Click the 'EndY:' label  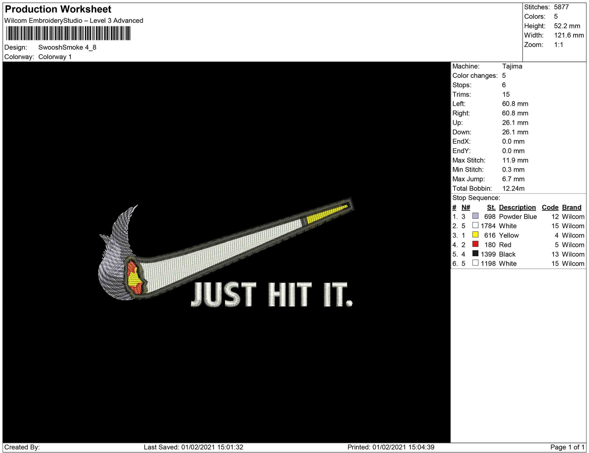[461, 151]
